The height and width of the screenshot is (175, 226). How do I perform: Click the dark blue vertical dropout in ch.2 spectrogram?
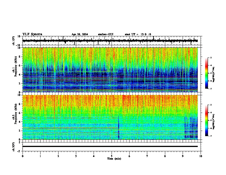coord(119,128)
